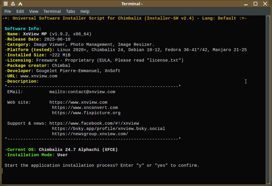
Task: Open the Edit menu
Action: point(20,11)
